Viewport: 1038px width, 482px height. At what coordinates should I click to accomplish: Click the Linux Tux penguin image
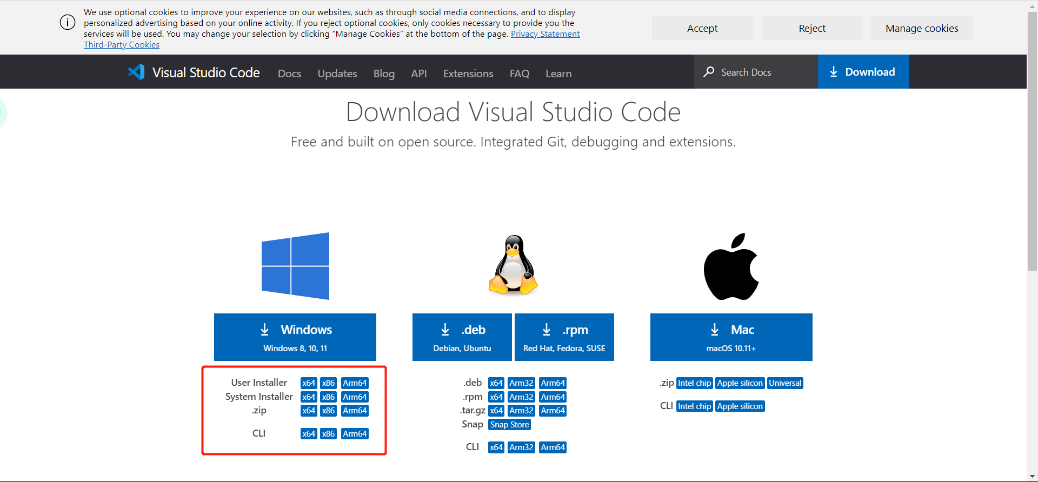click(513, 265)
